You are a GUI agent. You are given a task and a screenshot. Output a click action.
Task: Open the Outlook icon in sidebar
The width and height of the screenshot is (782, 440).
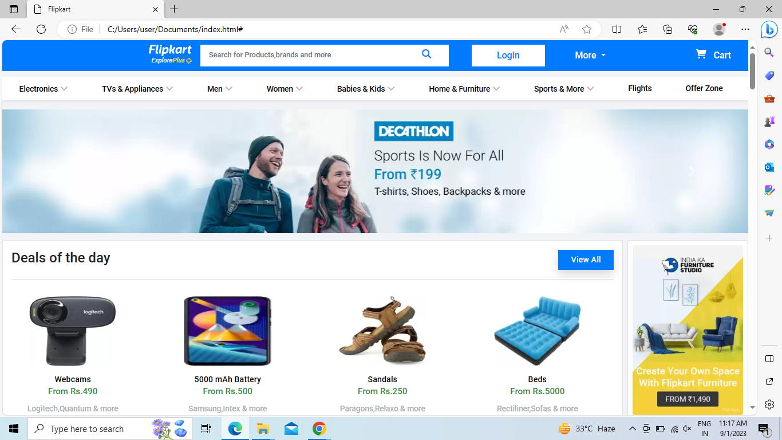(769, 167)
